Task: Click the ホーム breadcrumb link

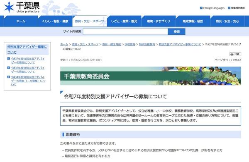Action: 64,45
